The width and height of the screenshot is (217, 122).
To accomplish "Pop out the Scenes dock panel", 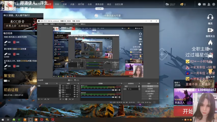I will (57, 84).
